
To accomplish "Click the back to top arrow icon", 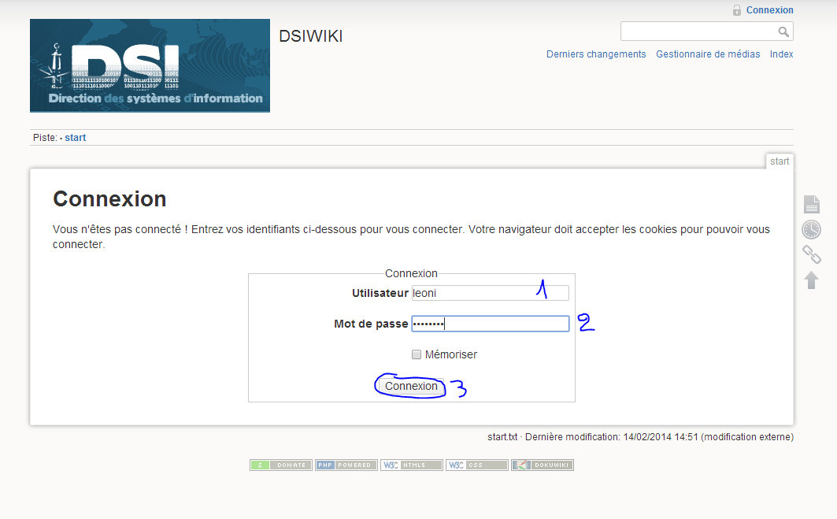I will (x=811, y=280).
